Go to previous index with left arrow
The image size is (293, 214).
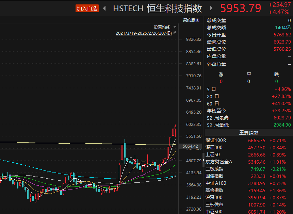(104, 8)
